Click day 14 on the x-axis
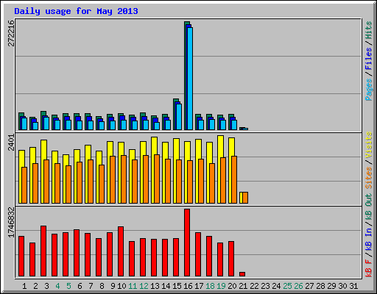Viewport: 377px width, 294px height. (x=166, y=286)
